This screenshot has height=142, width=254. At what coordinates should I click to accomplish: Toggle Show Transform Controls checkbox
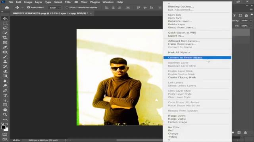(x=67, y=7)
